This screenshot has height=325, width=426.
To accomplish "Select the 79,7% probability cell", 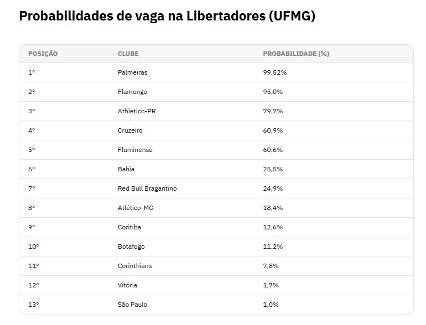I will (273, 111).
